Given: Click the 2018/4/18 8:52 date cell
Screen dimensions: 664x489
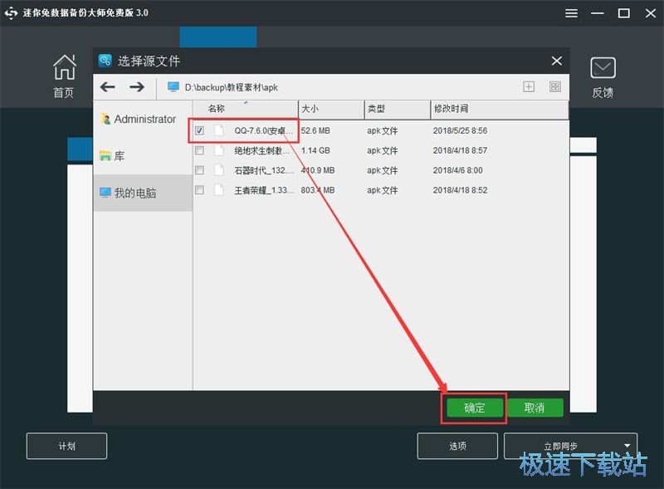Looking at the screenshot, I should coord(460,190).
